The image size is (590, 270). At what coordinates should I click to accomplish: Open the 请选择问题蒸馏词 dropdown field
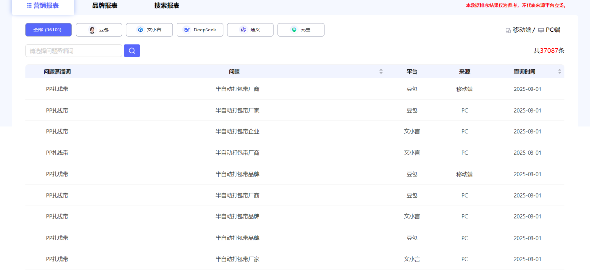coord(73,51)
